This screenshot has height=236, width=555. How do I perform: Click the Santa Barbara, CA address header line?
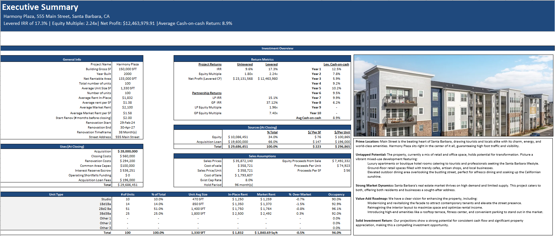56,16
